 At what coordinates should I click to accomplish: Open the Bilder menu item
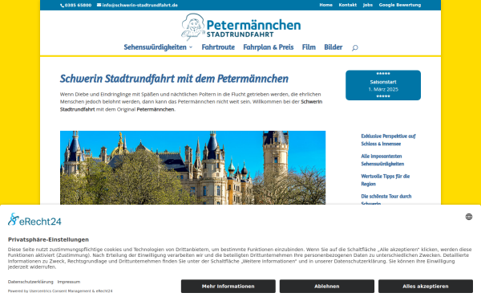pyautogui.click(x=333, y=47)
